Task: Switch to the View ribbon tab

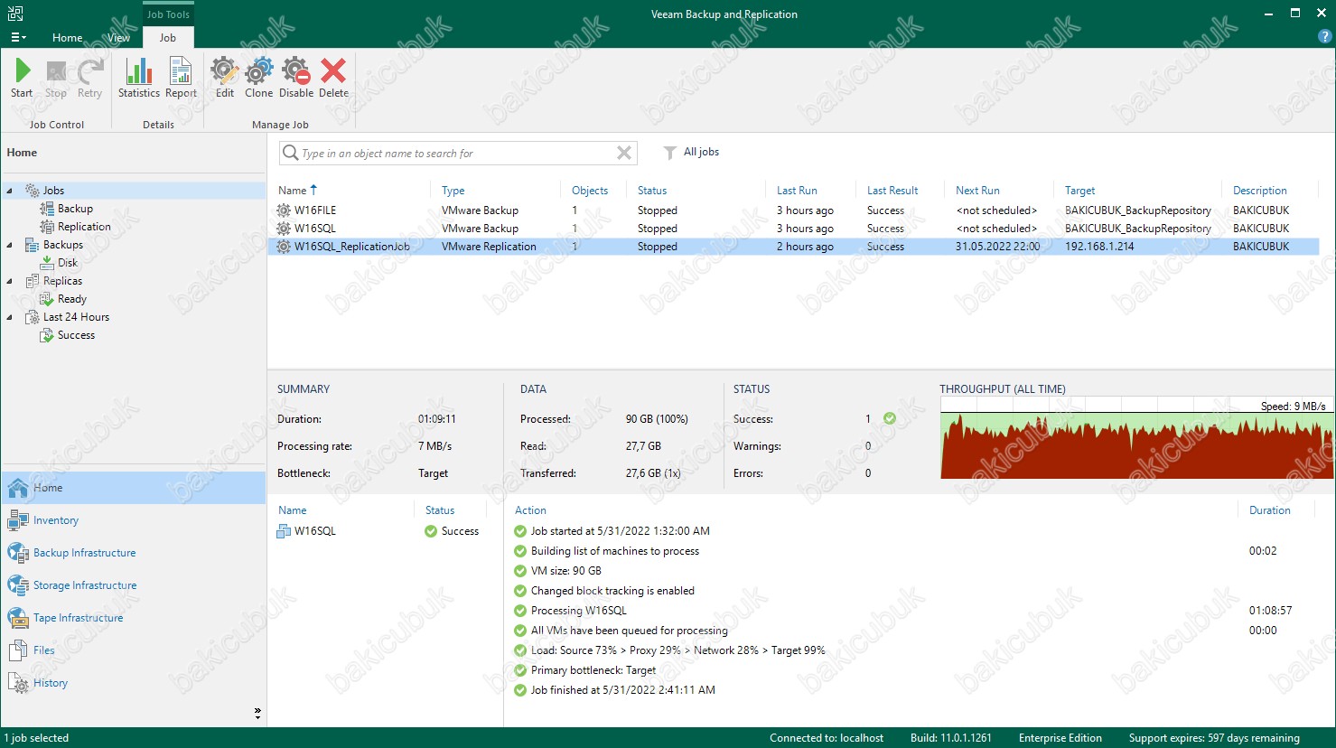Action: pyautogui.click(x=118, y=38)
